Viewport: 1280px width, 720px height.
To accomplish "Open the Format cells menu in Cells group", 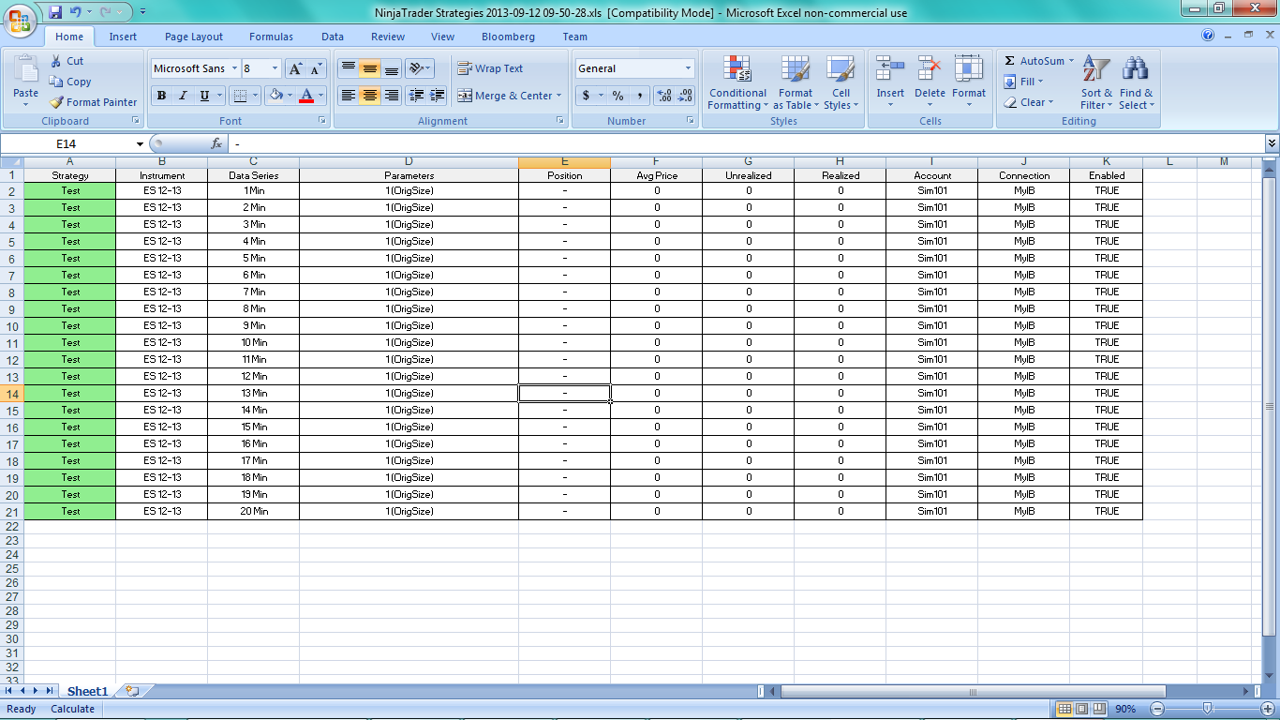I will coord(969,82).
